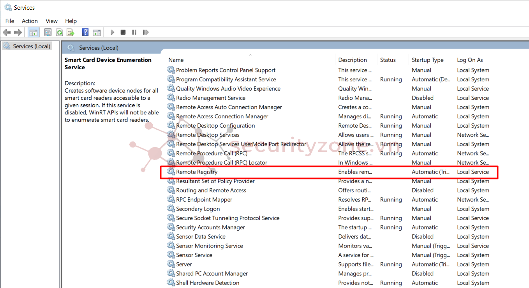This screenshot has width=529, height=288.
Task: Click the Radio Management Service gear icon
Action: tap(171, 98)
